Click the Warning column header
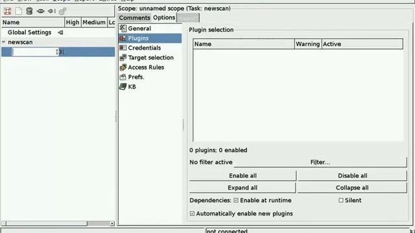The width and height of the screenshot is (415, 233). coord(308,44)
